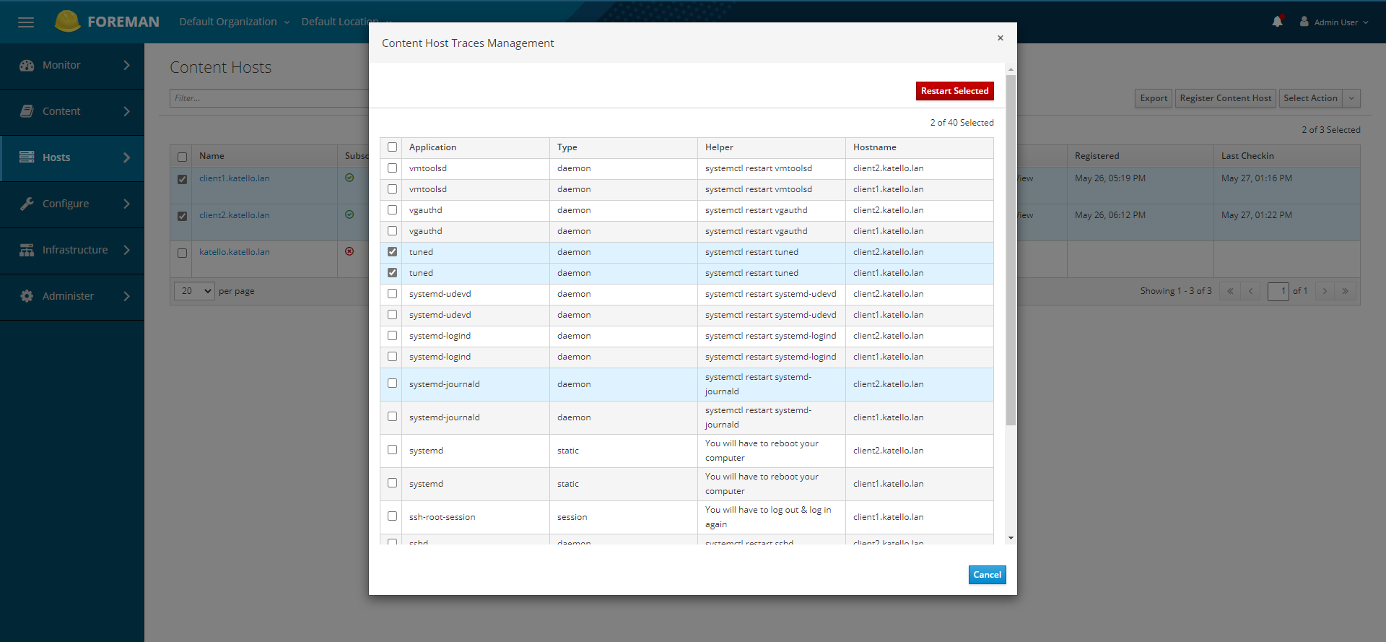Click the scrollbar up arrow in dialog
1386x642 pixels.
pos(1011,69)
